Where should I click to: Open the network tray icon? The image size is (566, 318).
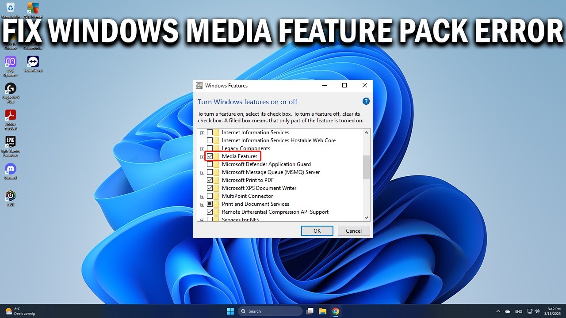(530, 311)
